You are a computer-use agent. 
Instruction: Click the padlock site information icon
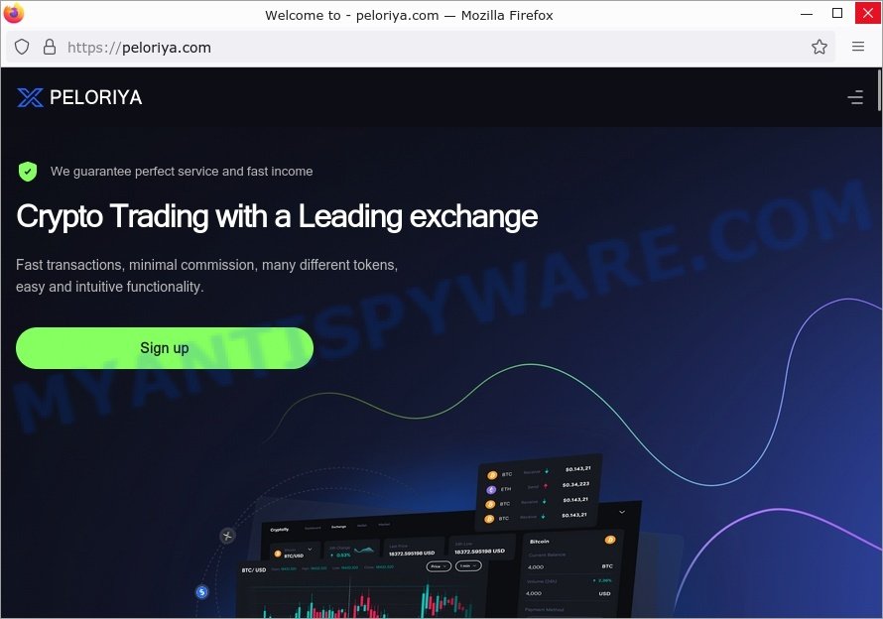click(x=50, y=47)
